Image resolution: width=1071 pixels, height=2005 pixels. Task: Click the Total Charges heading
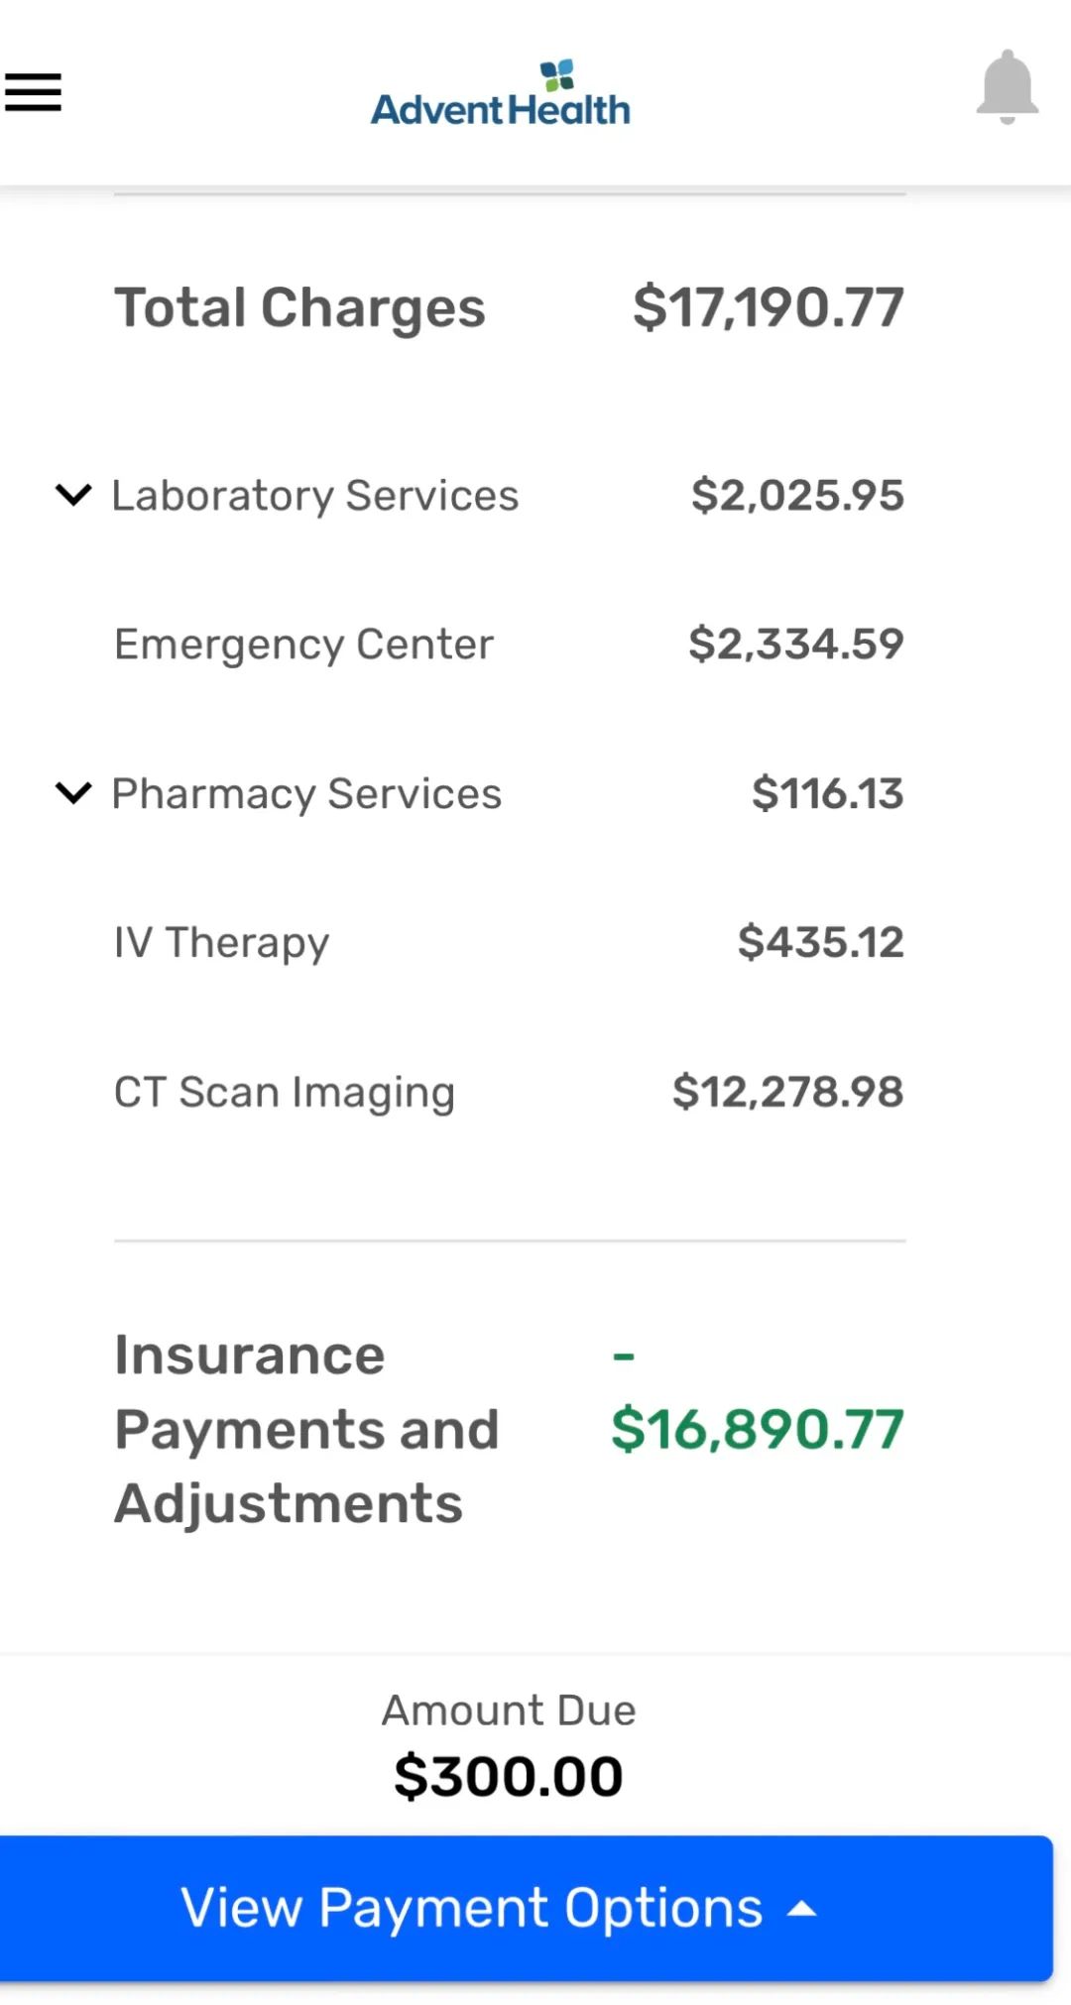pos(300,307)
